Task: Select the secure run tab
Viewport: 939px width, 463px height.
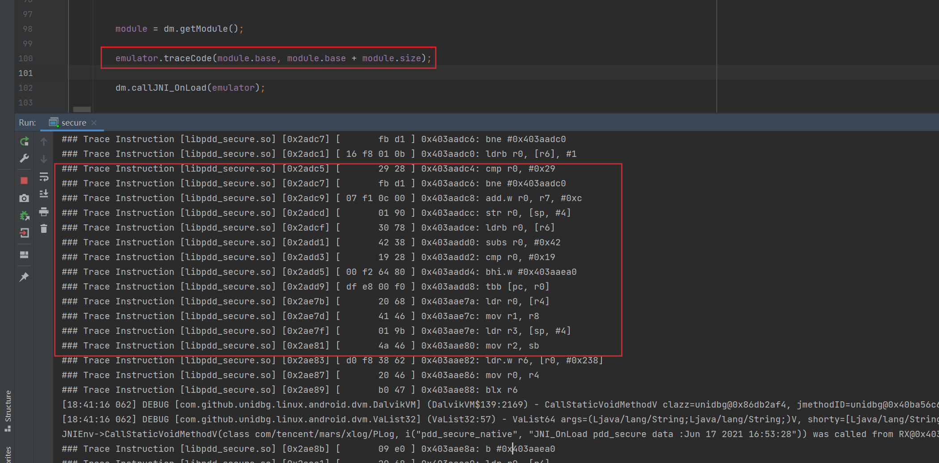Action: click(x=73, y=123)
